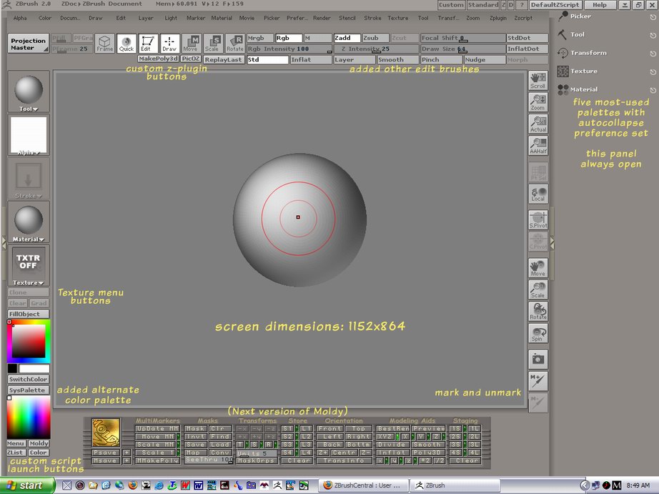659x494 pixels.
Task: Select the Scale gyro button in top toolbar
Action: coord(214,44)
